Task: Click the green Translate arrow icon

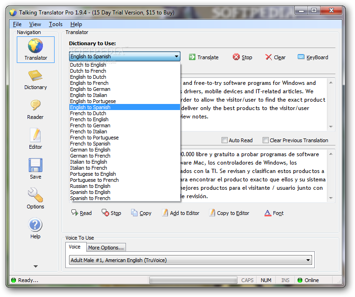Action: coord(192,57)
